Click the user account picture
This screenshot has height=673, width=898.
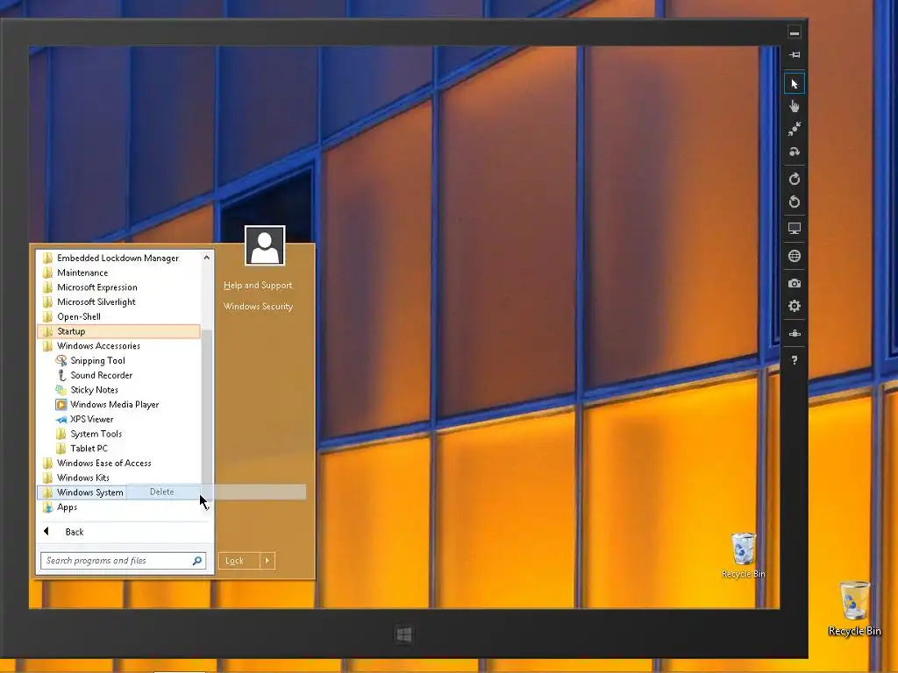pyautogui.click(x=265, y=245)
